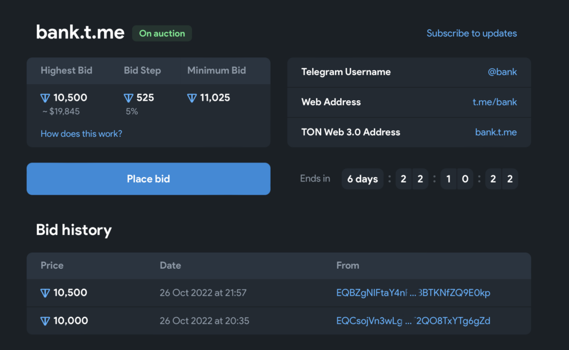Select the Price column header
569x350 pixels.
(52, 265)
